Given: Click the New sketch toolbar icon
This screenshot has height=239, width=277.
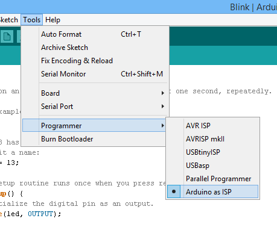Looking at the screenshot, I should click(x=7, y=37).
